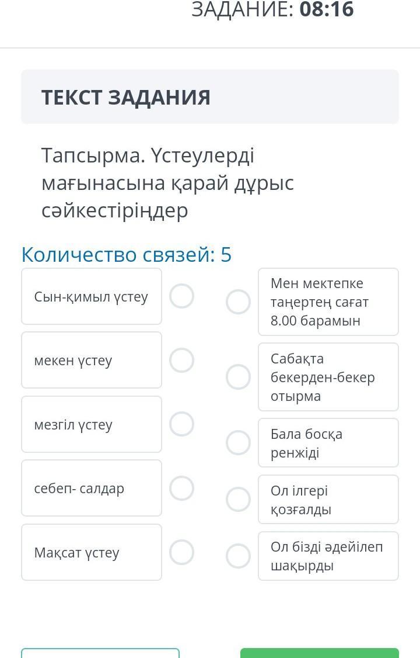Select the radio circle beside Сын-қимыл үстеу
Image resolution: width=420 pixels, height=658 pixels.
[x=181, y=296]
